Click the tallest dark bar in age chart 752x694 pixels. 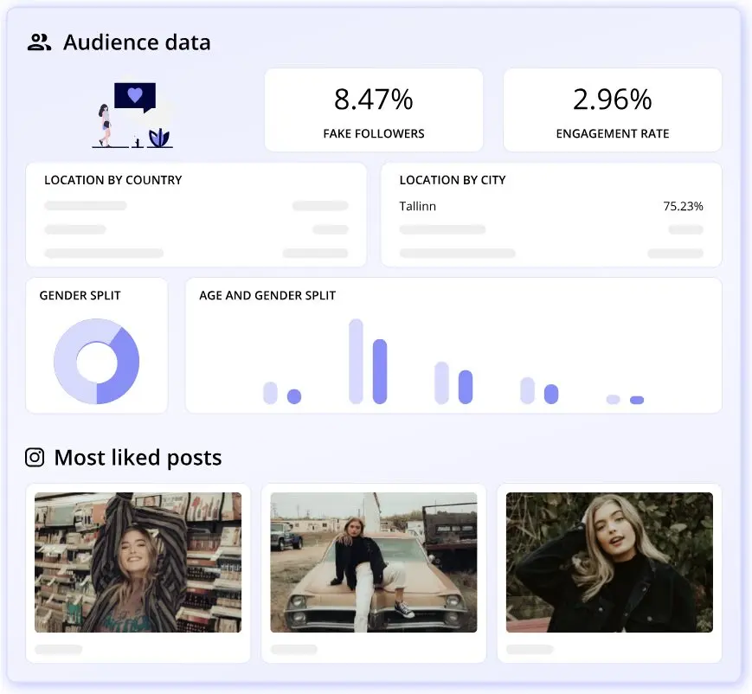380,371
